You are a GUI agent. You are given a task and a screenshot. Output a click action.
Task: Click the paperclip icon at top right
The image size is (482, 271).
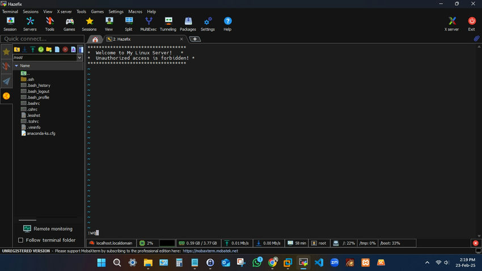pyautogui.click(x=476, y=39)
